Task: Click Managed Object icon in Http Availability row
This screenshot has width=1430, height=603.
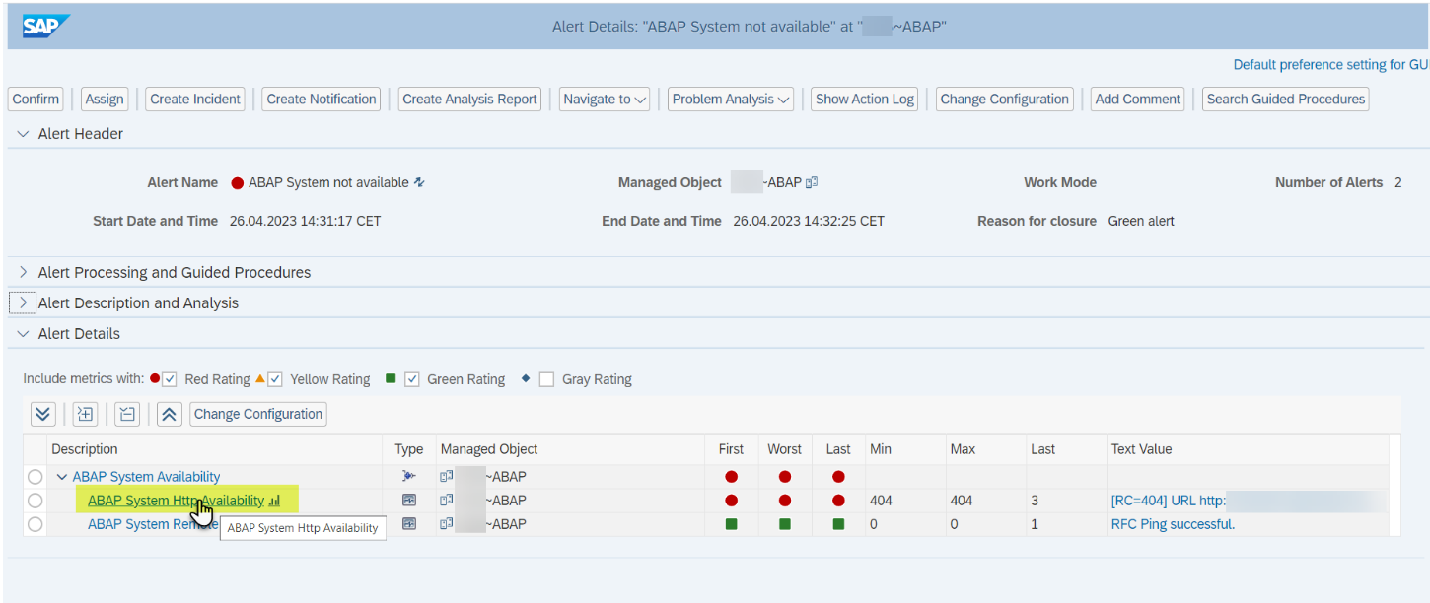Action: (447, 501)
